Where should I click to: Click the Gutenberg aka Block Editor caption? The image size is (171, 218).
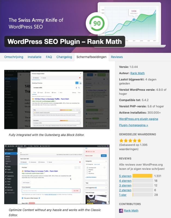[x=47, y=135]
